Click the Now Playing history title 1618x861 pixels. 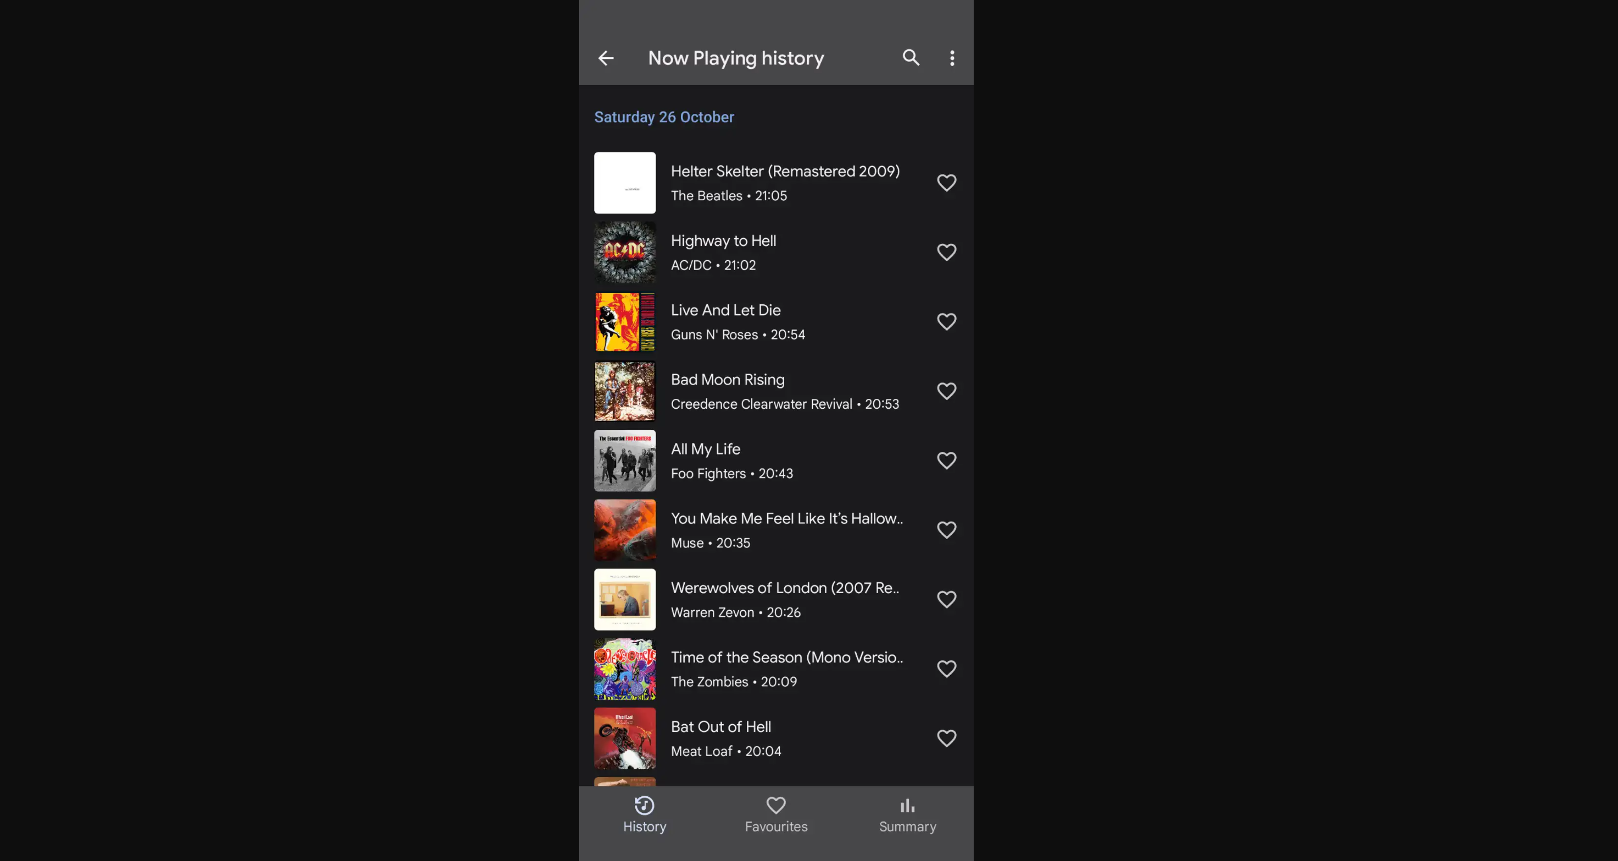pos(736,59)
